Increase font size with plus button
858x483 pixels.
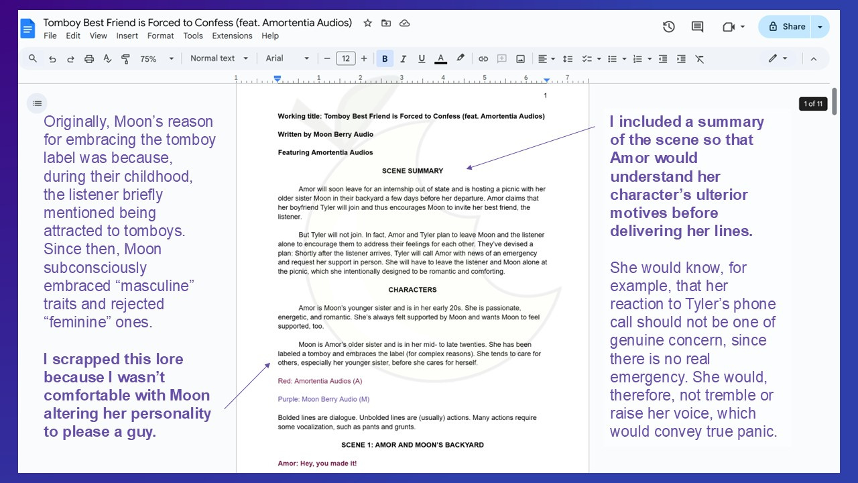pos(364,59)
